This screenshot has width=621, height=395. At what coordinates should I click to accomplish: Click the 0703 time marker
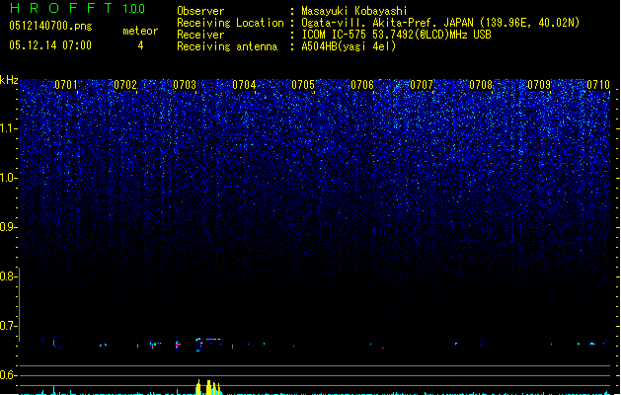(x=185, y=85)
